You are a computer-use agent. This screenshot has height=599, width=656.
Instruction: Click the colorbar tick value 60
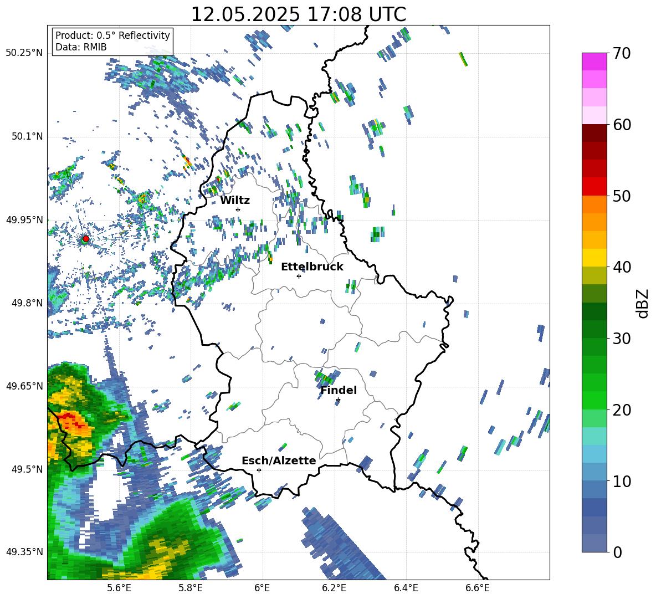tap(622, 125)
